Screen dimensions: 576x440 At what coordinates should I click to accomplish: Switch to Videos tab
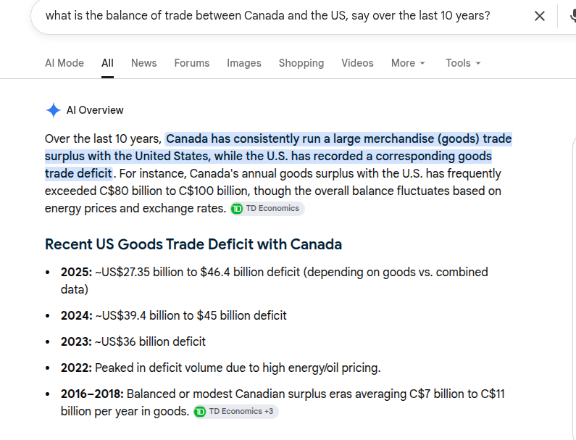(x=357, y=63)
